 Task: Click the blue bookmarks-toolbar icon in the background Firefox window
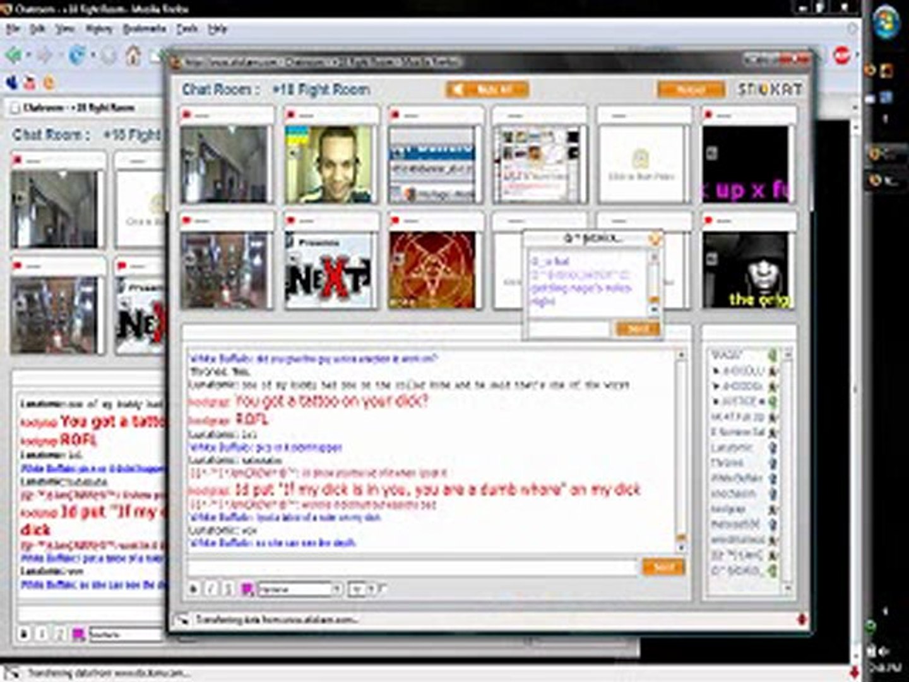click(11, 82)
